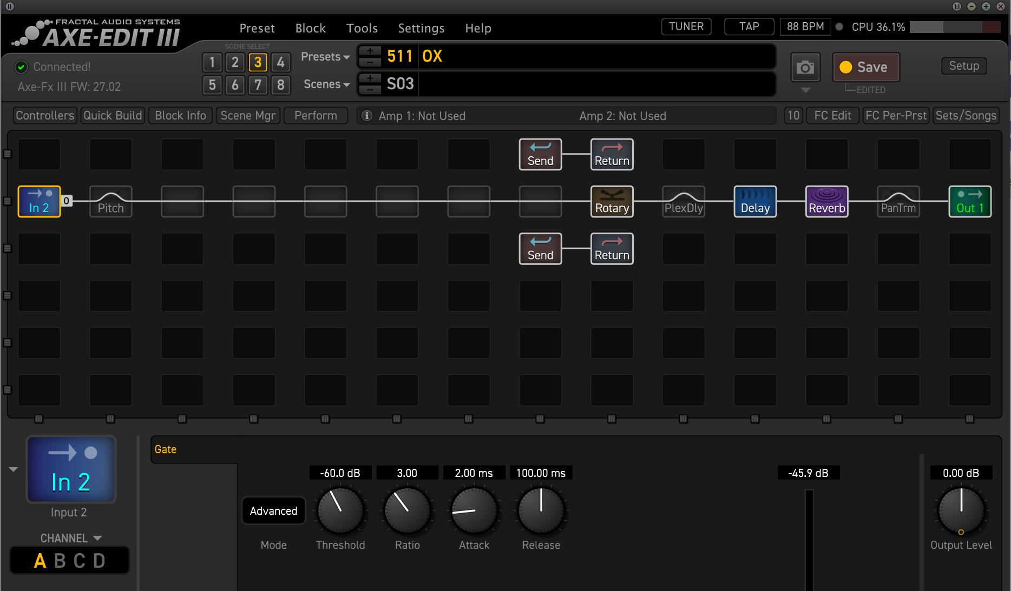Image resolution: width=1011 pixels, height=591 pixels.
Task: Click the TUNER button
Action: [x=686, y=26]
